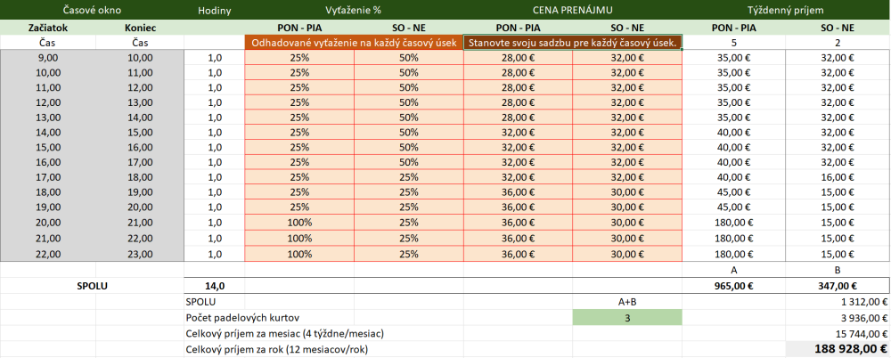Screen dimensions: 891x358
Task: Click the 'Týždenný príjem' header cell
Action: click(x=787, y=10)
